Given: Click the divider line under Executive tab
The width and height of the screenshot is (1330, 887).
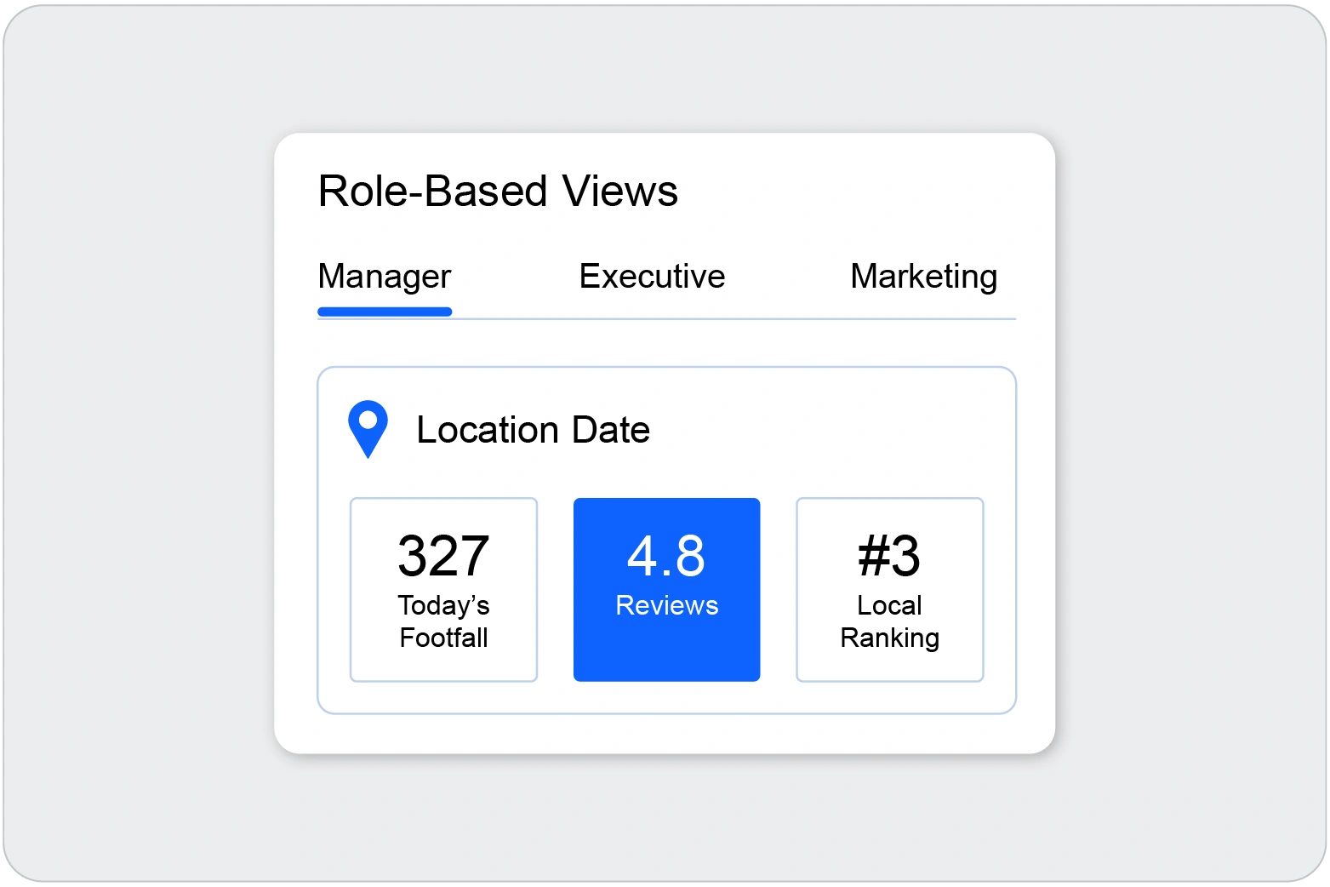Looking at the screenshot, I should [x=652, y=319].
